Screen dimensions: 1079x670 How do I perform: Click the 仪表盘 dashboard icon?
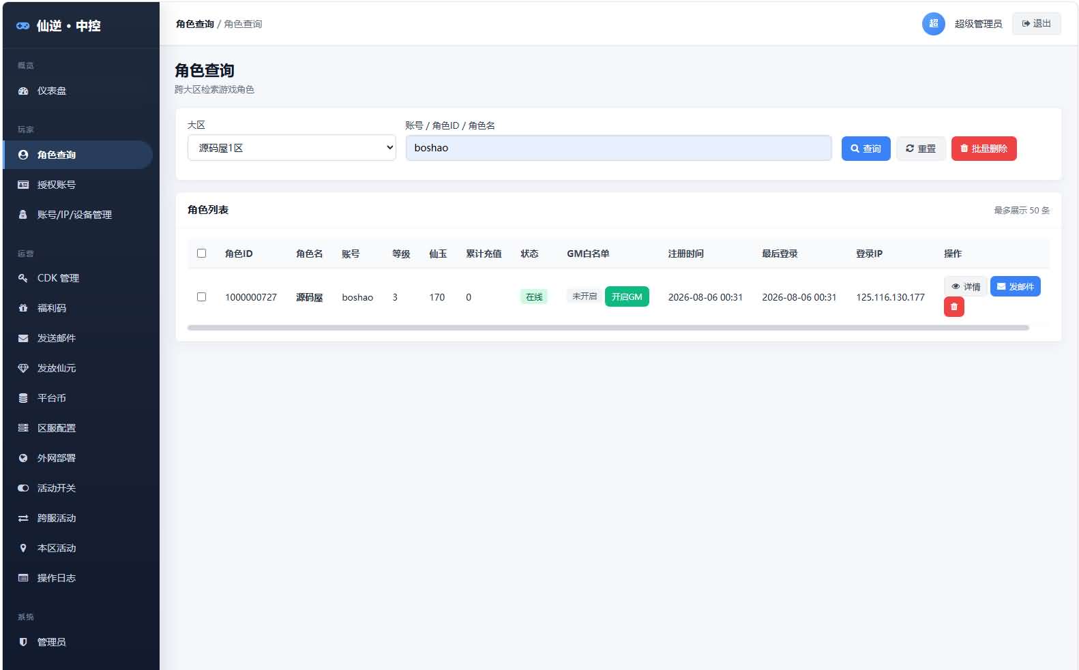(23, 91)
